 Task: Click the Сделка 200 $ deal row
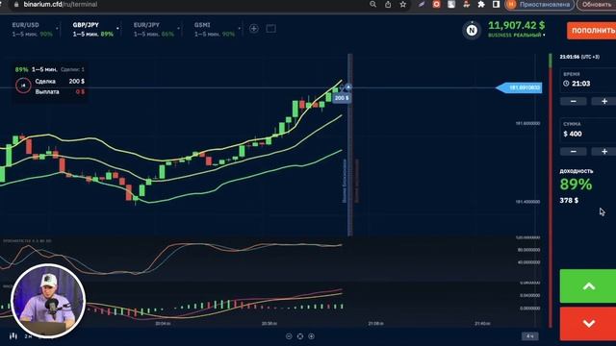pyautogui.click(x=60, y=81)
